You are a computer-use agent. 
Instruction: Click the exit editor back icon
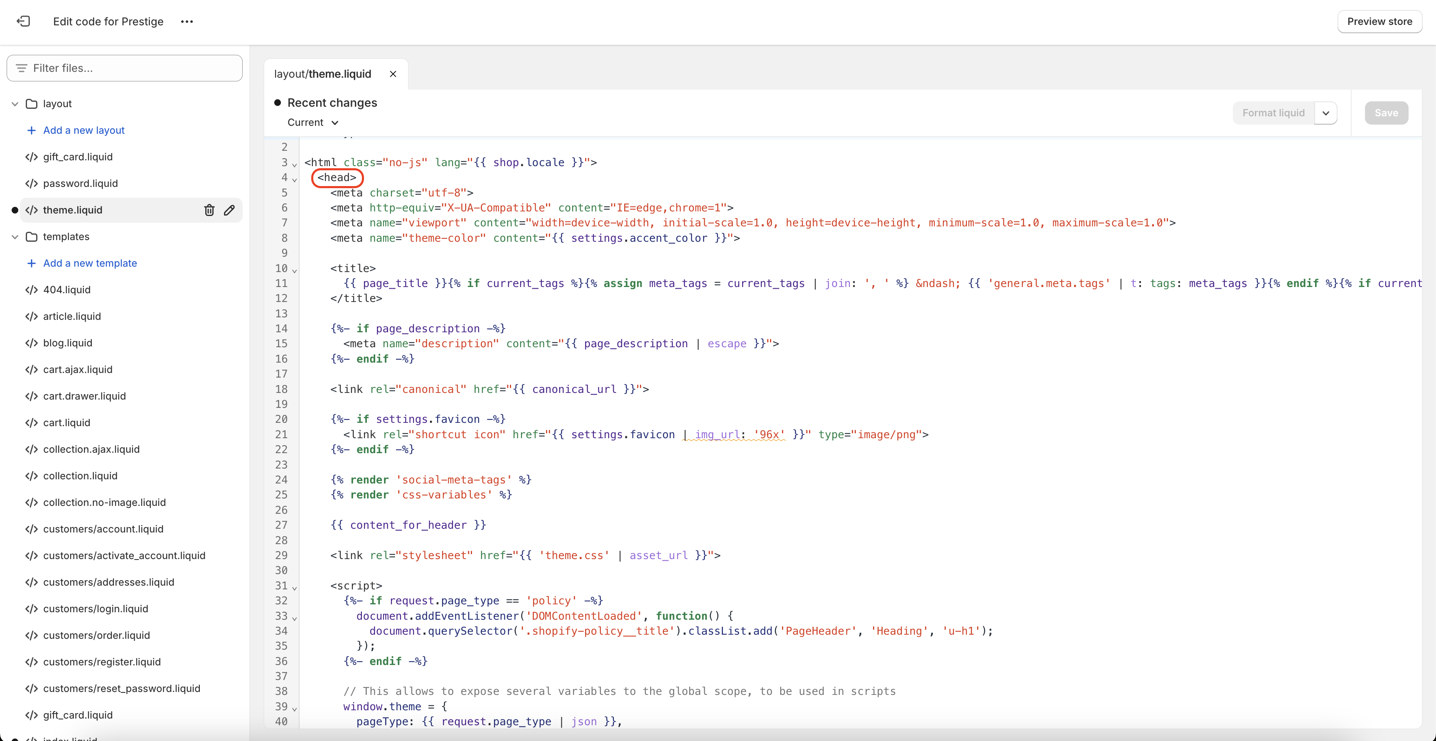[23, 21]
